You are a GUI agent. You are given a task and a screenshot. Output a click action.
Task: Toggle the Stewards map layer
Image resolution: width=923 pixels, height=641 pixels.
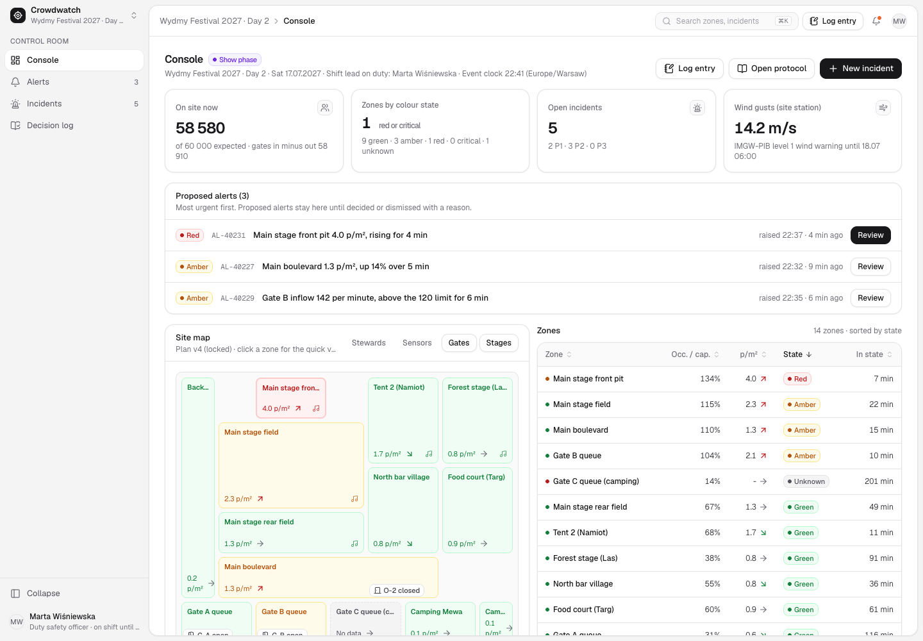click(x=369, y=343)
